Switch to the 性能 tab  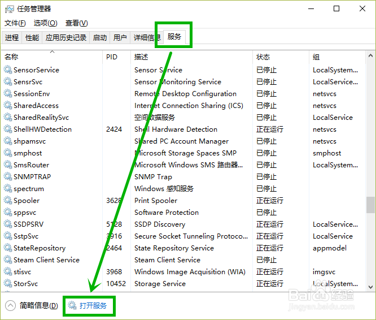click(x=32, y=38)
